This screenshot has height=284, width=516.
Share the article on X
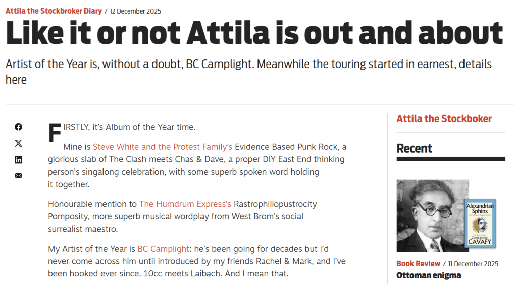point(18,143)
